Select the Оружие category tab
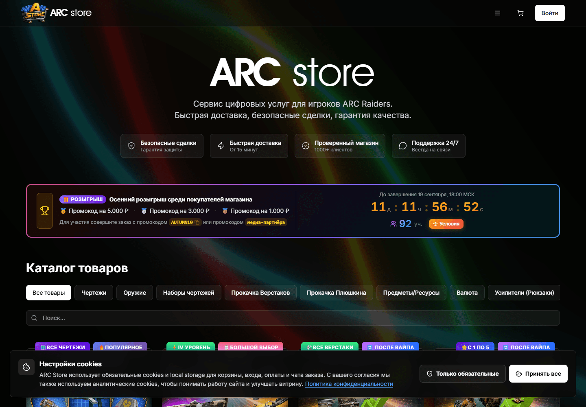Viewport: 586px width, 407px height. [x=135, y=293]
